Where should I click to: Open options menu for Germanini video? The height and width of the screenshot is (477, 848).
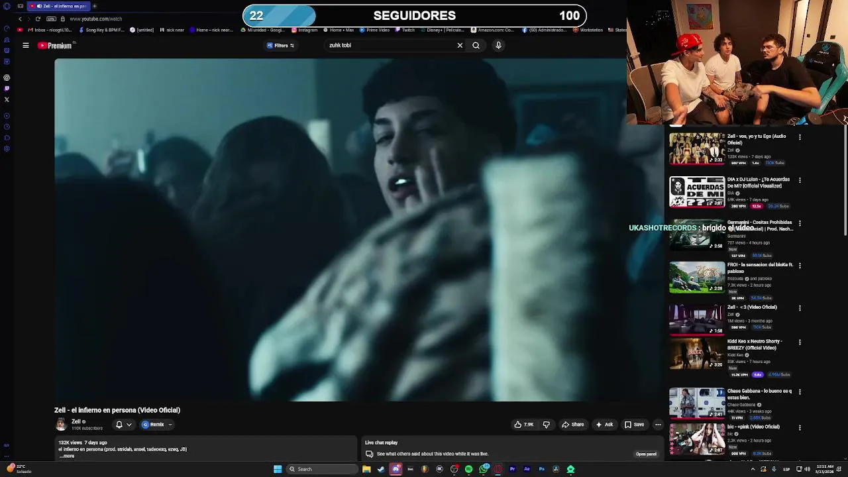pyautogui.click(x=800, y=223)
